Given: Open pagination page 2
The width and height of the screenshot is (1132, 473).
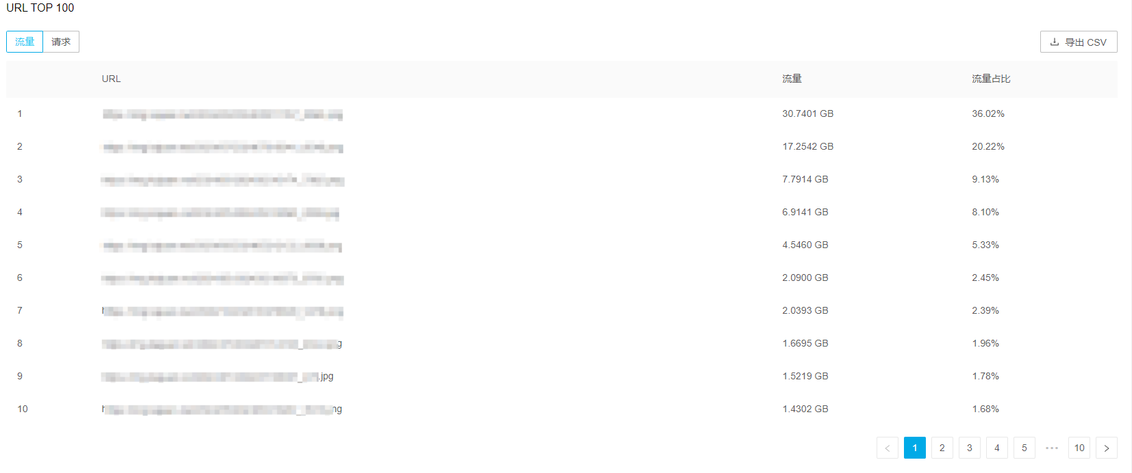Looking at the screenshot, I should 942,448.
